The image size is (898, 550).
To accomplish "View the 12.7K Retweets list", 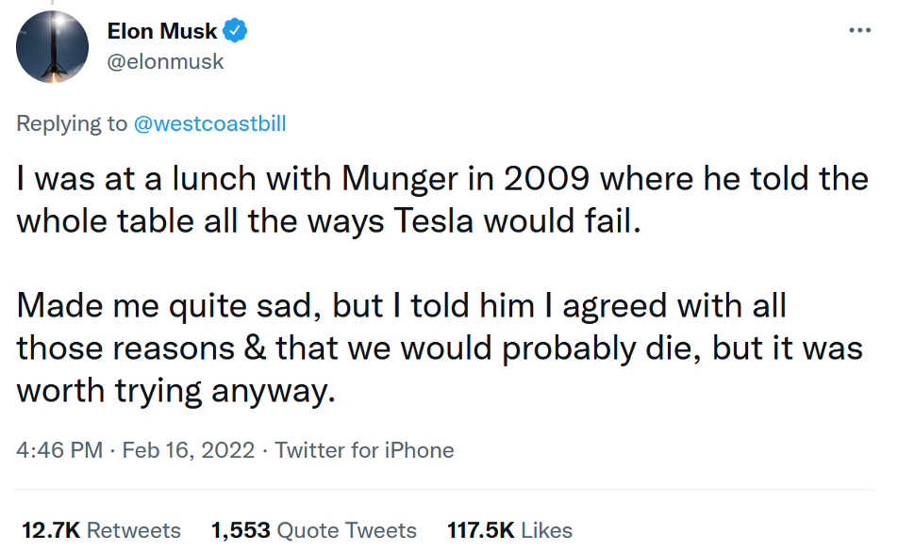I will click(101, 530).
